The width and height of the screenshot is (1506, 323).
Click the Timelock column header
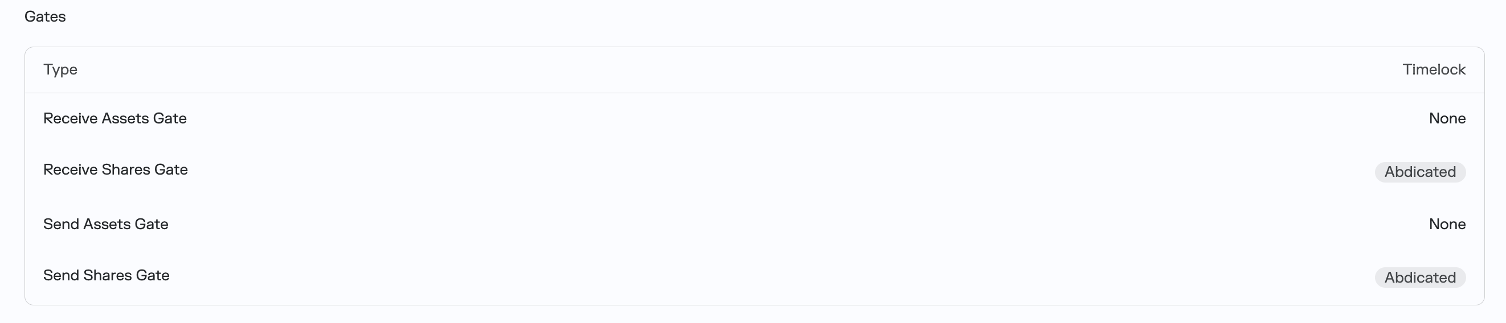pos(1434,69)
